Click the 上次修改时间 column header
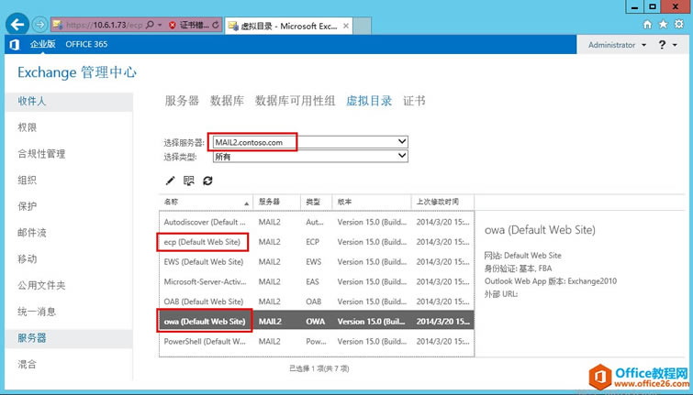 click(442, 202)
